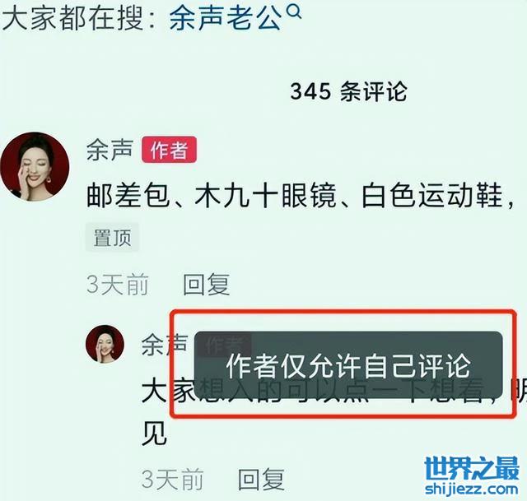Screen dimensions: 527x501
Task: Reply to the pinned 邮差包 comment
Action: point(207,284)
